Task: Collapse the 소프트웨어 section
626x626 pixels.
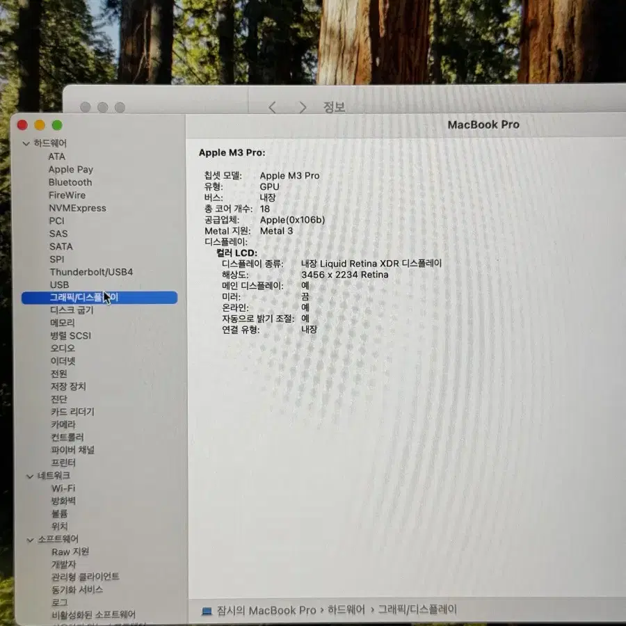Action: point(30,540)
